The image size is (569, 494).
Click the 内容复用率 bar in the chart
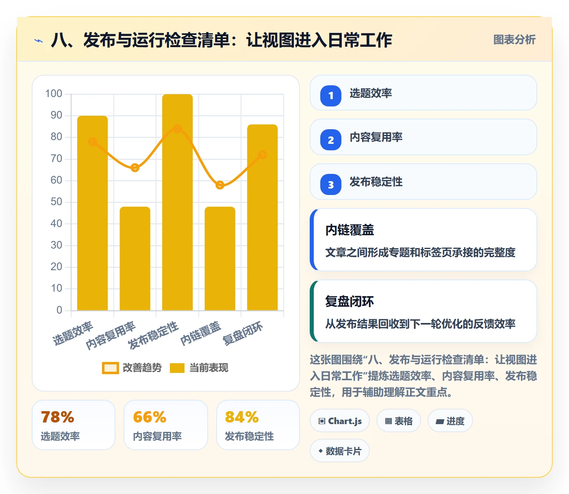coord(135,258)
